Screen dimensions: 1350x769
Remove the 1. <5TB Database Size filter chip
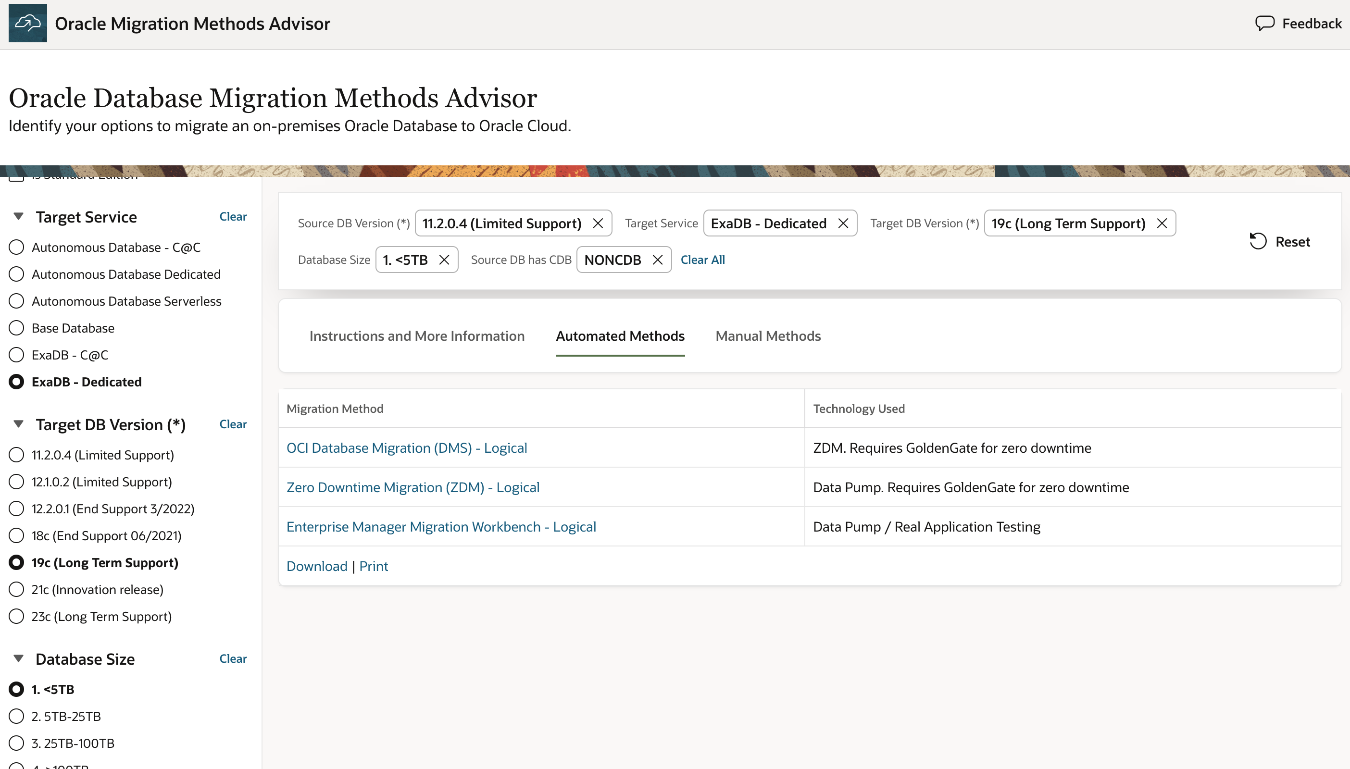(444, 260)
